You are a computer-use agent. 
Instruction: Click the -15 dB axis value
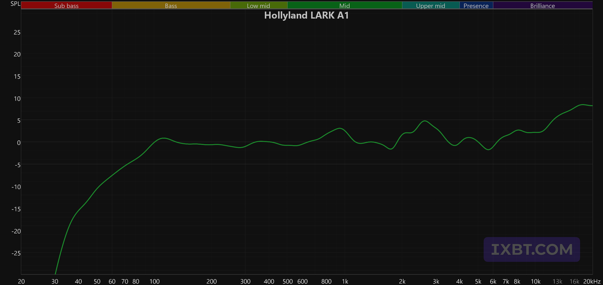pyautogui.click(x=15, y=209)
